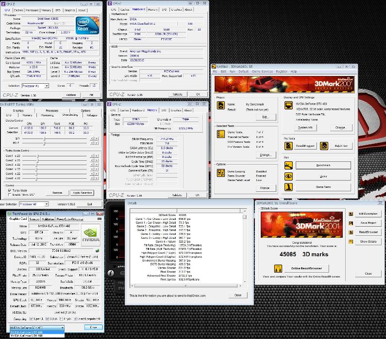The height and width of the screenshot is (339, 386).
Task: Click the Details horizontal scrollbar
Action: point(186,286)
